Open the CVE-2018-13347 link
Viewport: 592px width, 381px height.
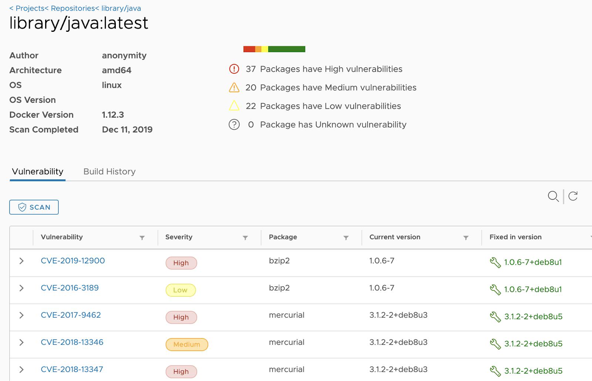pos(72,370)
